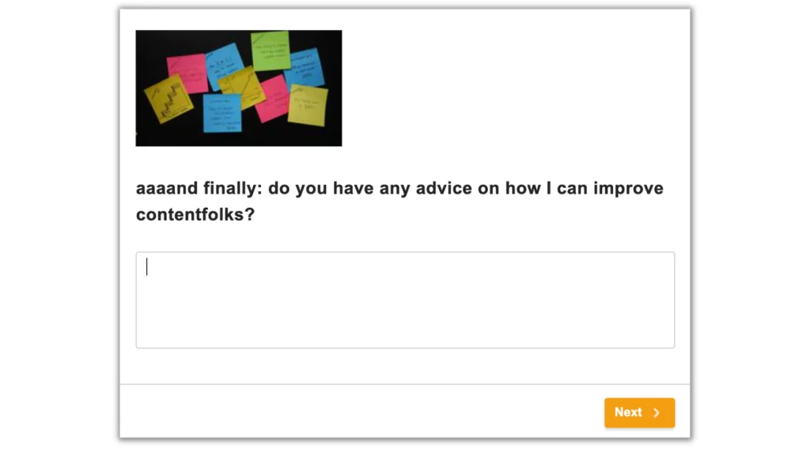
Task: Select the yellow sticky note with staircase drawing
Action: click(168, 99)
